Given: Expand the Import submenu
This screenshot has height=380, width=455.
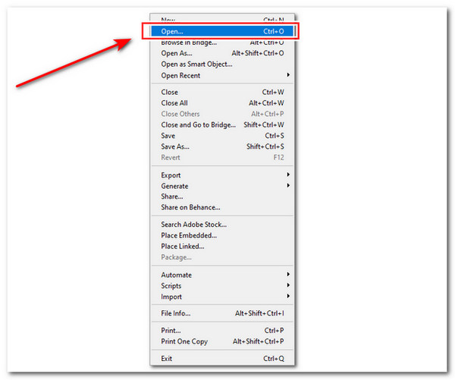Looking at the screenshot, I should click(x=222, y=297).
